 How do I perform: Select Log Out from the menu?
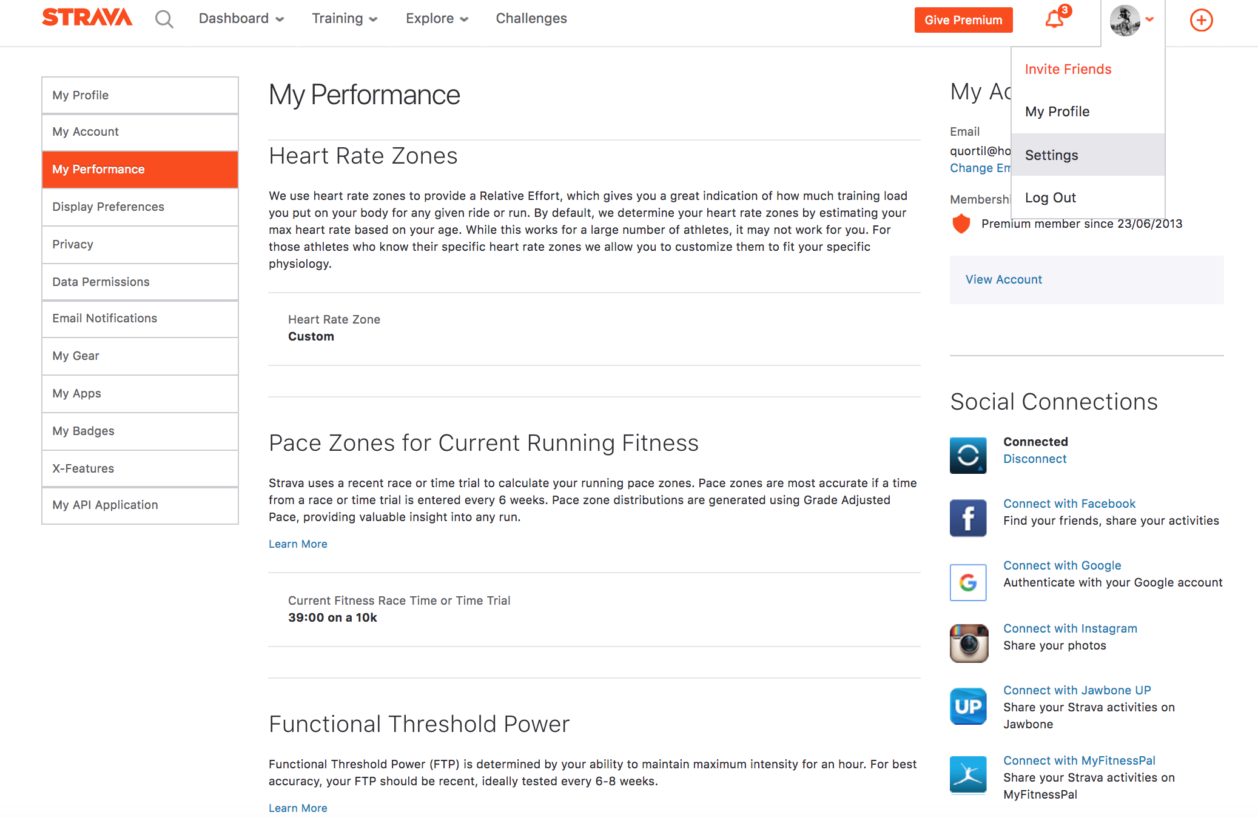click(1051, 198)
